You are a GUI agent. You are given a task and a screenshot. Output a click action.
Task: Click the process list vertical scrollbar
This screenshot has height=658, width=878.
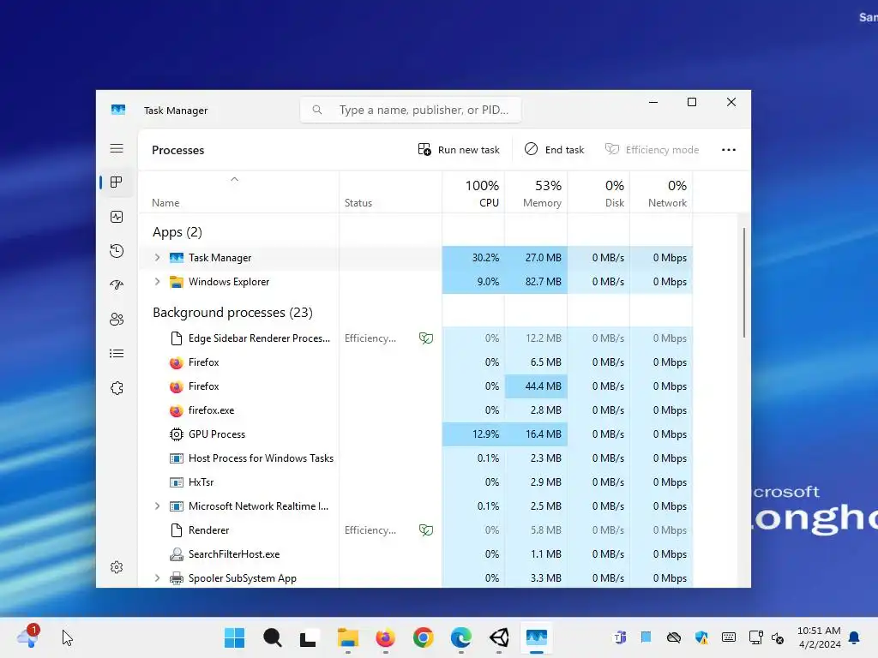(x=744, y=283)
